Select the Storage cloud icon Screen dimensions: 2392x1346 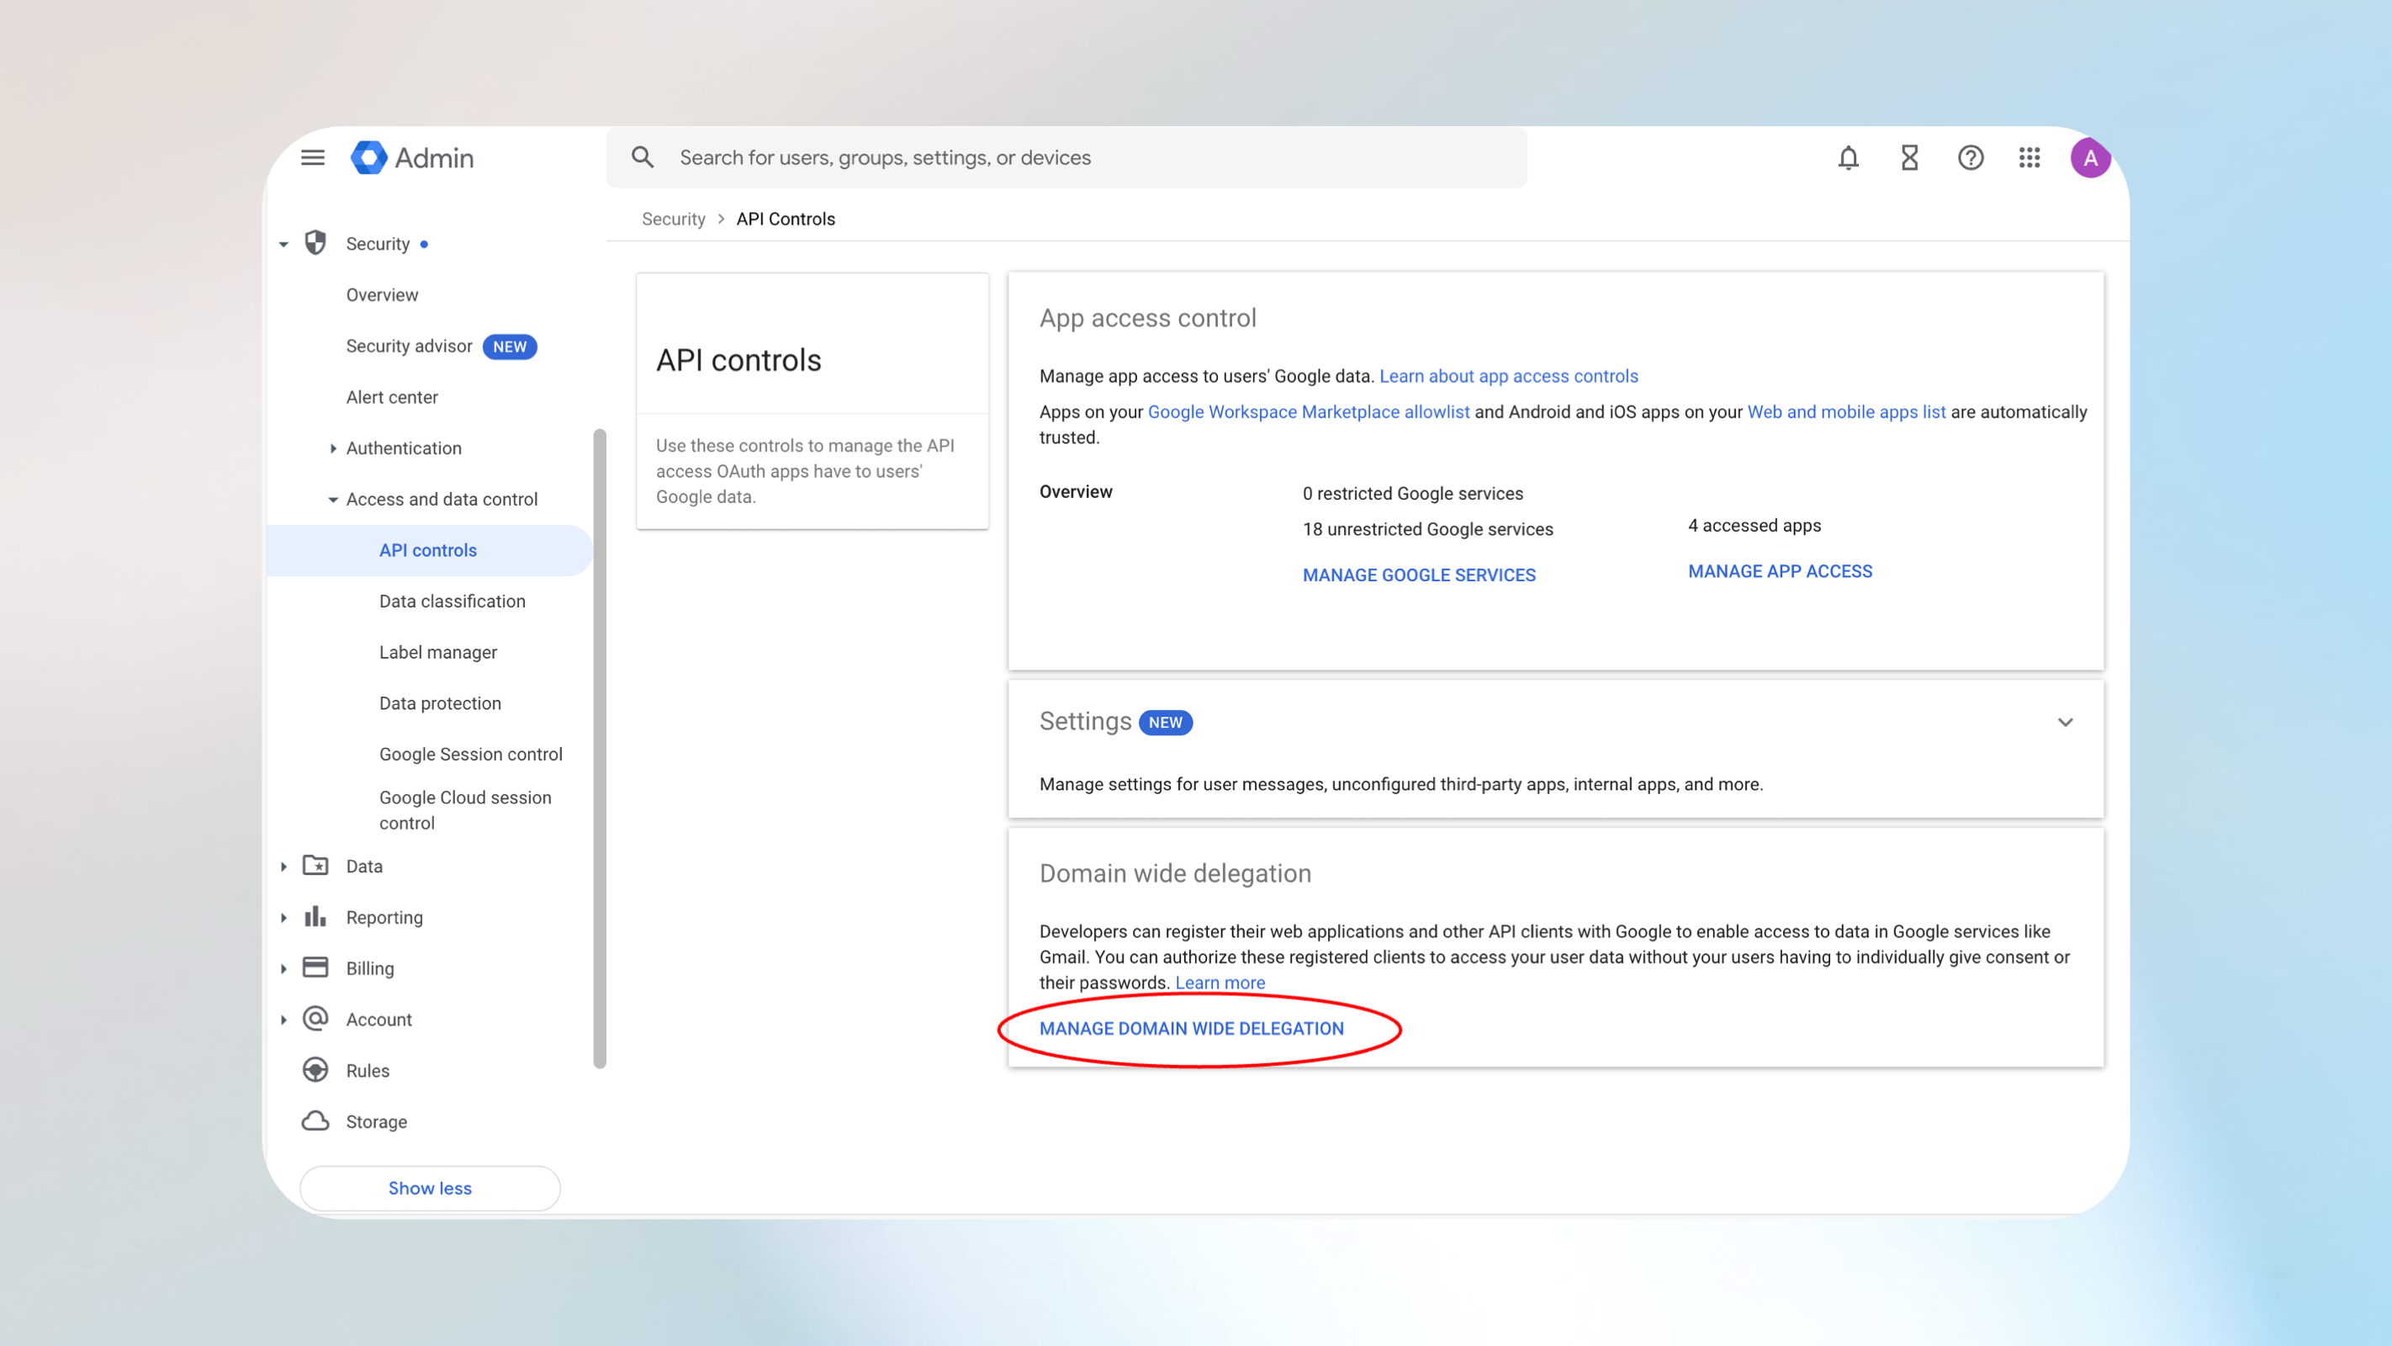(x=315, y=1121)
